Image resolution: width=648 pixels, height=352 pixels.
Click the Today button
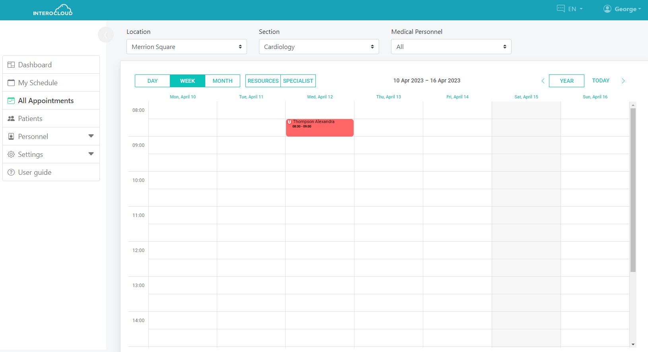[600, 81]
